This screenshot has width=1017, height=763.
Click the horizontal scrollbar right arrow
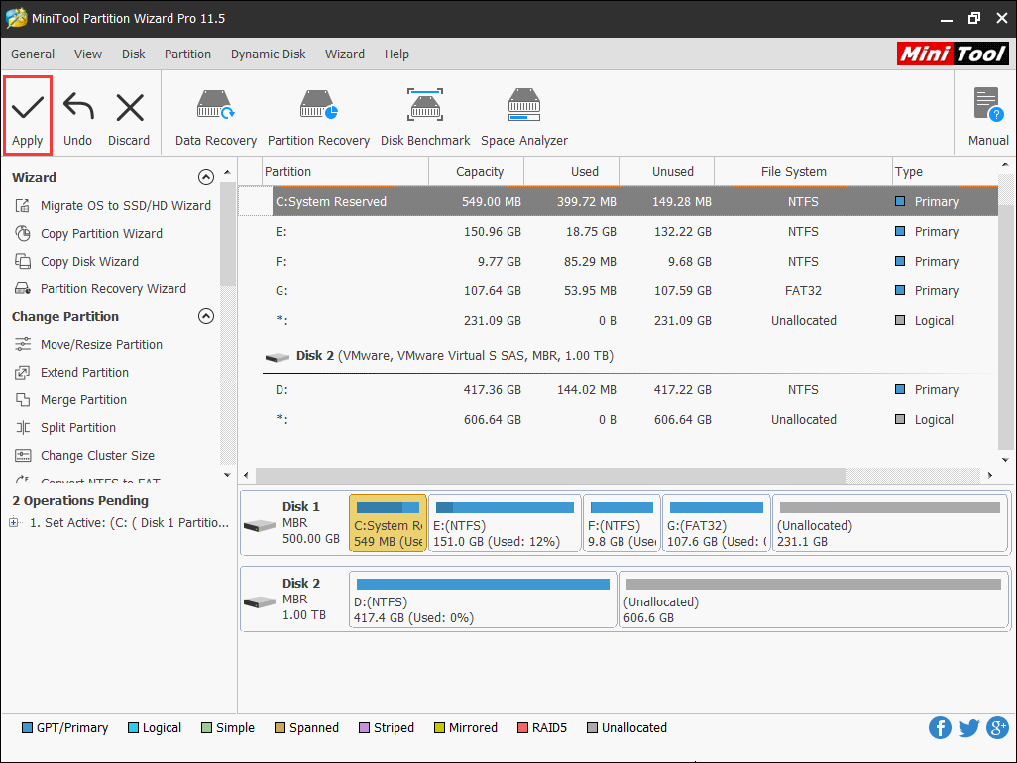990,476
